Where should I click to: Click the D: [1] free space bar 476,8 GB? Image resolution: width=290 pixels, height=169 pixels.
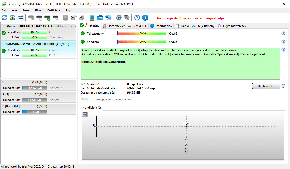(x=34, y=100)
